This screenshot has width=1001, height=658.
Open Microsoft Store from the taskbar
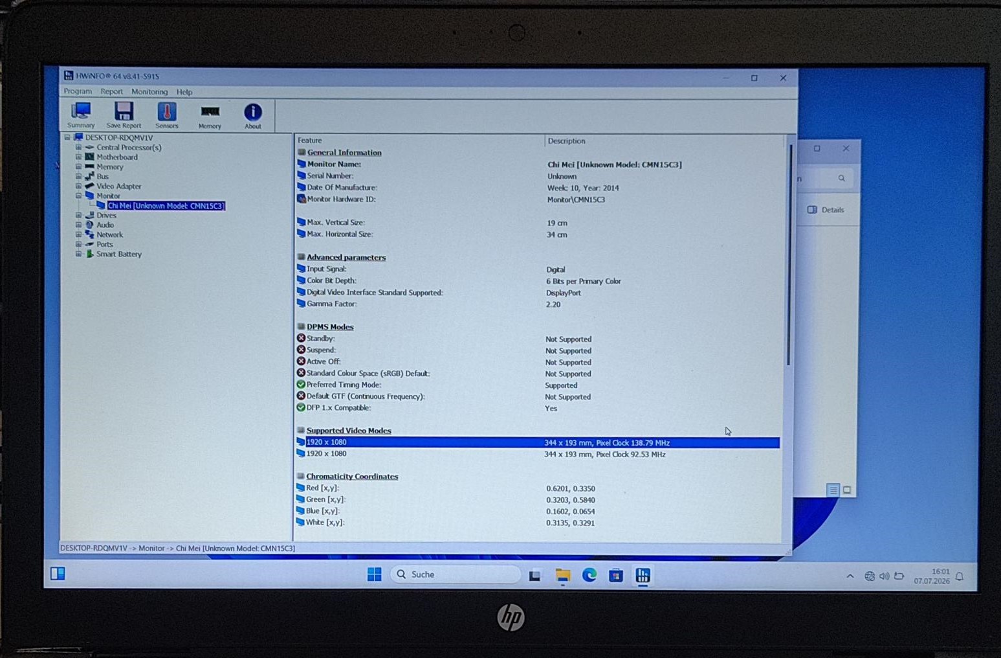tap(615, 575)
